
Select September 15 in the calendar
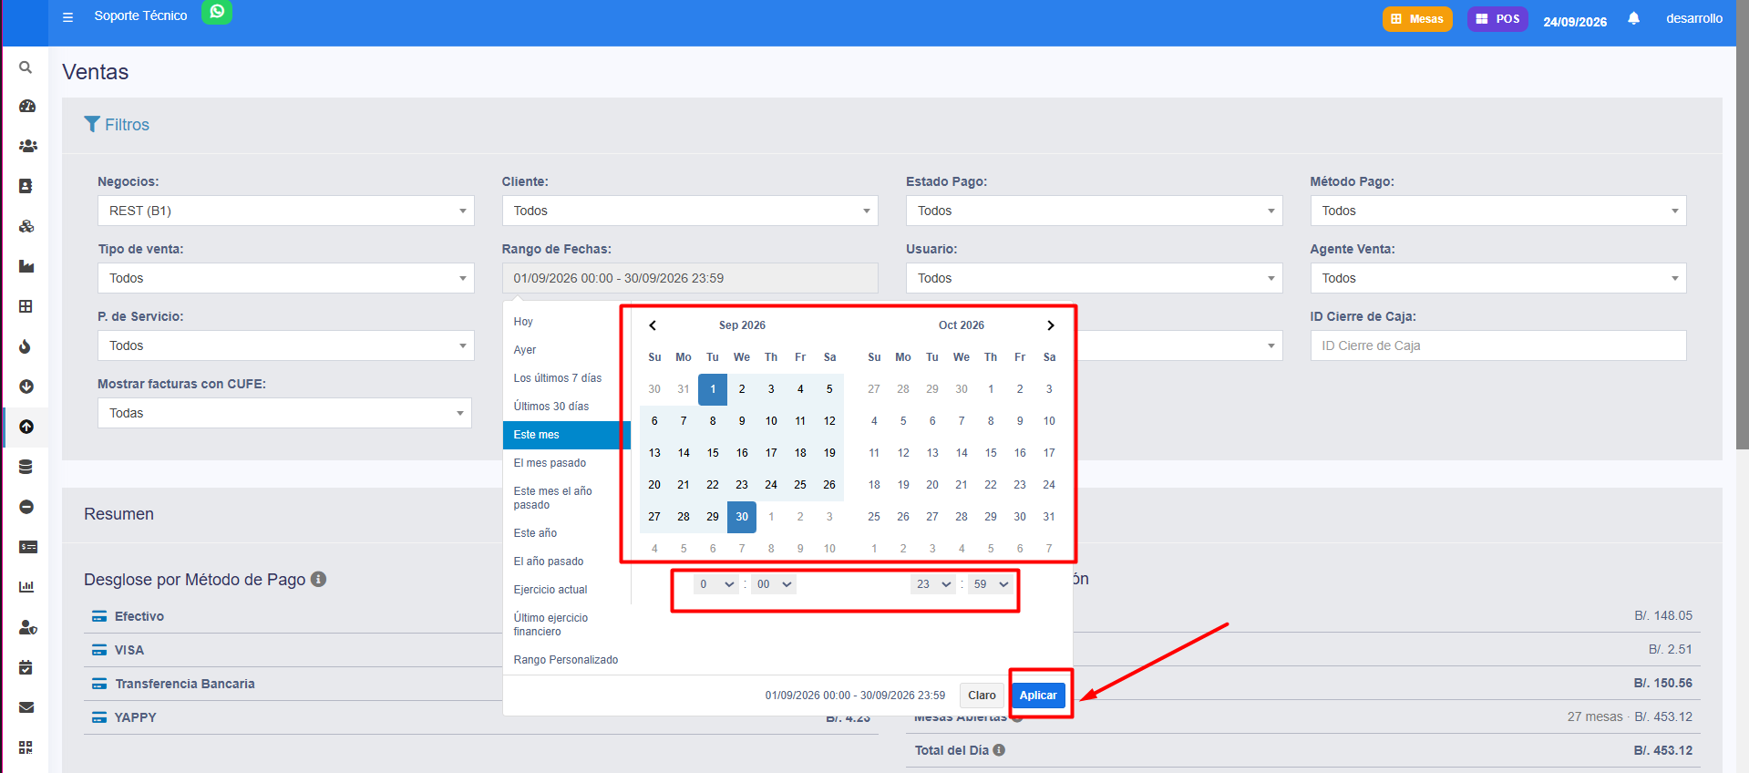tap(713, 453)
